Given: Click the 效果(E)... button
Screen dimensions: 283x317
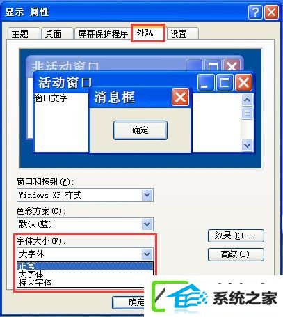Looking at the screenshot, I should (236, 235).
